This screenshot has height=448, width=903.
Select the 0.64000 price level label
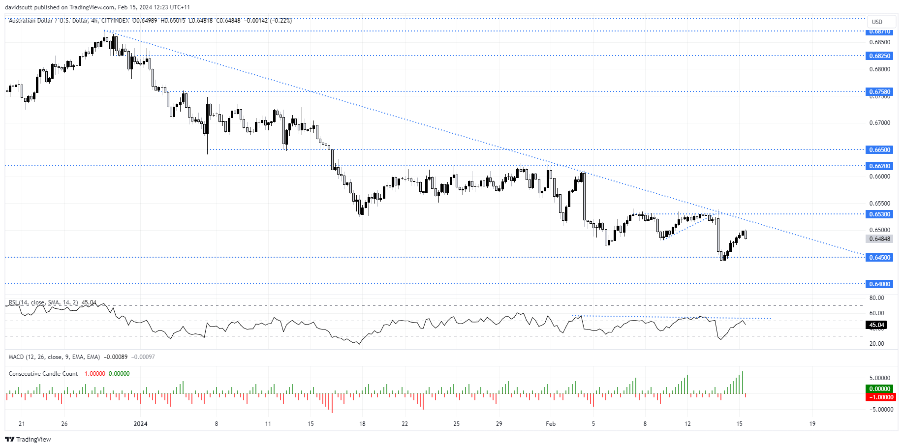click(x=879, y=284)
